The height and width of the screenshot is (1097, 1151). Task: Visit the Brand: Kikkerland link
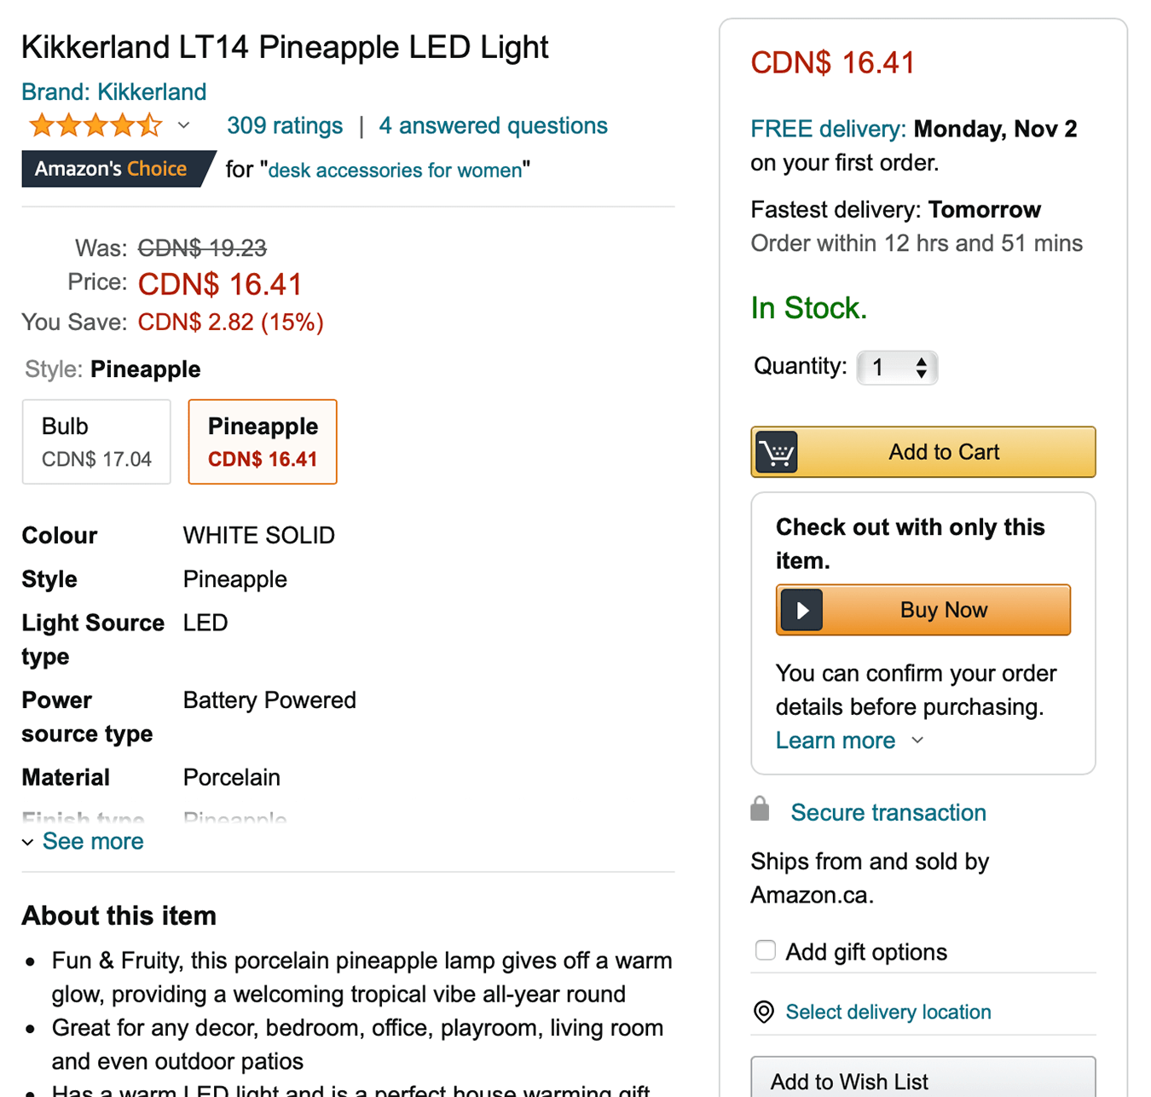point(114,92)
